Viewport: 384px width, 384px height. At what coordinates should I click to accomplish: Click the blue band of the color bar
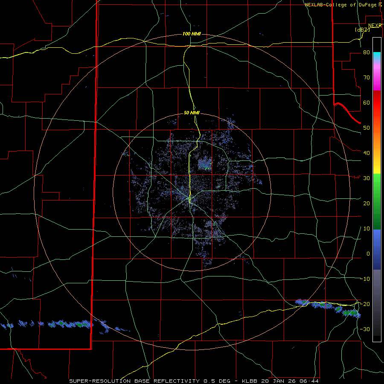coord(377,249)
